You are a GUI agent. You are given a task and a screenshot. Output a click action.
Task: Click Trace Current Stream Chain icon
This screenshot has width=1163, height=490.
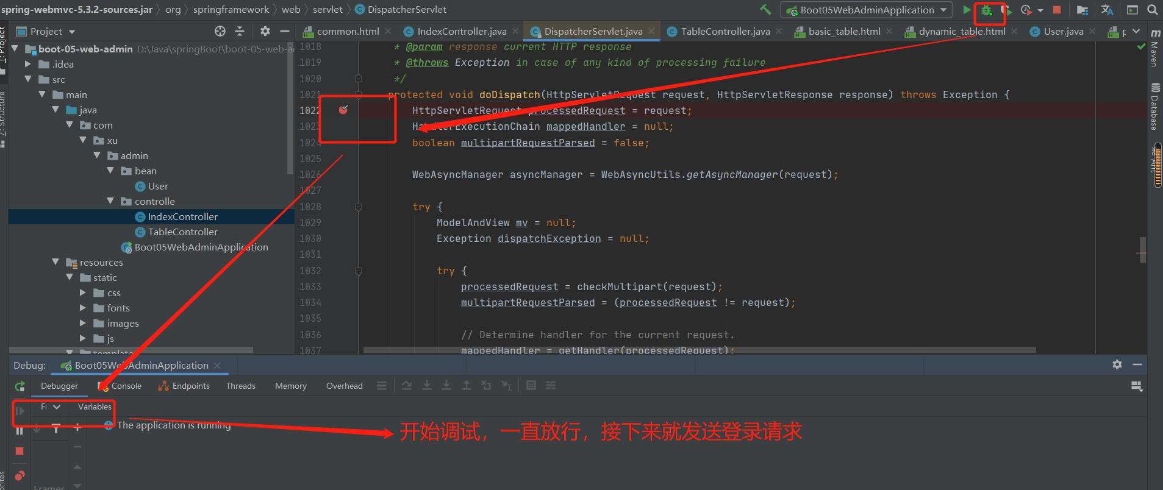click(551, 385)
